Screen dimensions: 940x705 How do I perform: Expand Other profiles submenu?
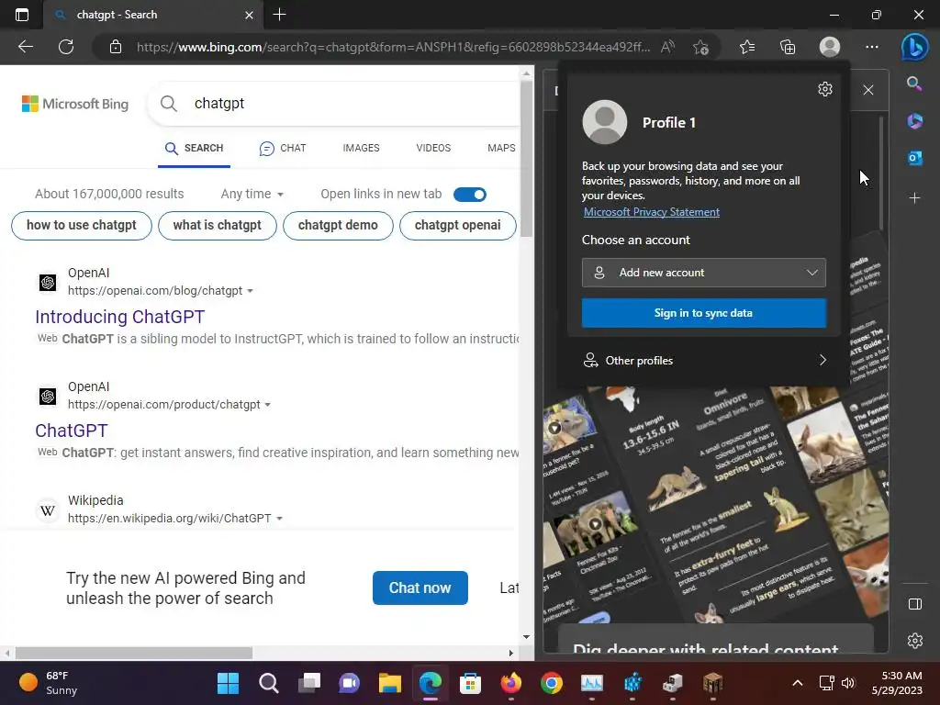coord(704,360)
